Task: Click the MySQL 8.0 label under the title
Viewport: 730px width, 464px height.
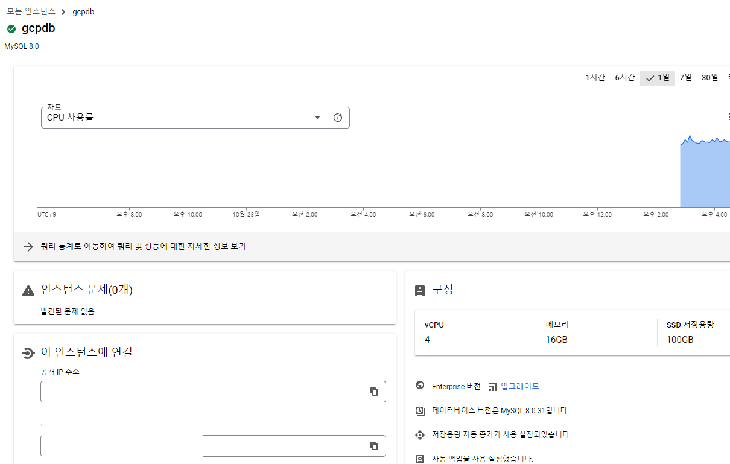Action: (22, 46)
